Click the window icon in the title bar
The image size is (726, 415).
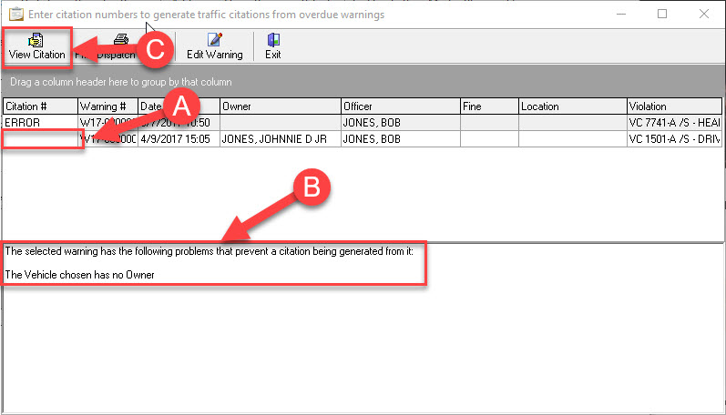click(x=15, y=14)
